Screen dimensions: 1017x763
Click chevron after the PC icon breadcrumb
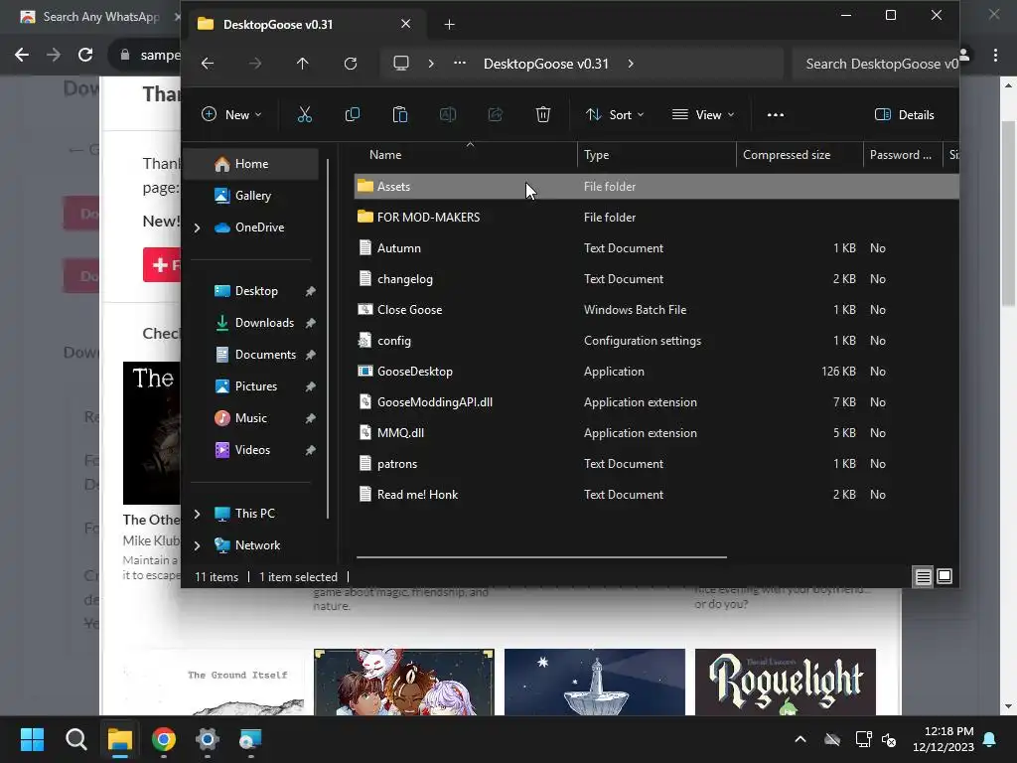click(x=431, y=64)
